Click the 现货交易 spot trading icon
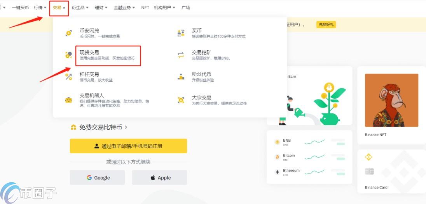426x204 pixels. pos(68,55)
